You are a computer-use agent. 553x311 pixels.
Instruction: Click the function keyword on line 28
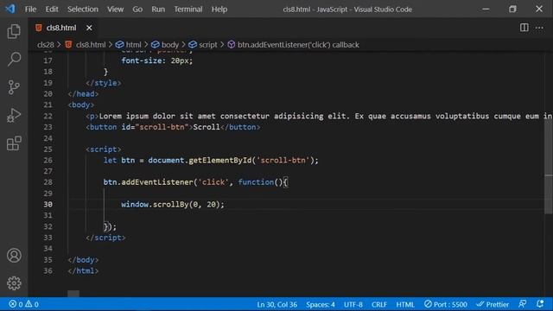pos(256,182)
